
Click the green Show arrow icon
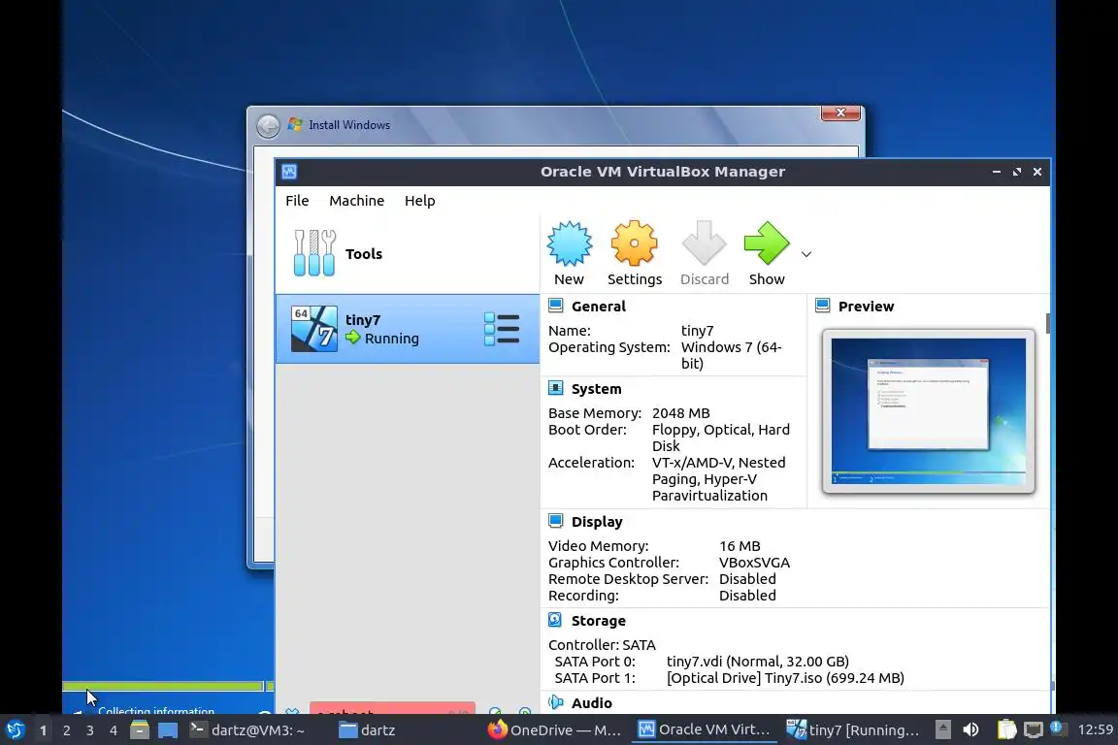767,243
